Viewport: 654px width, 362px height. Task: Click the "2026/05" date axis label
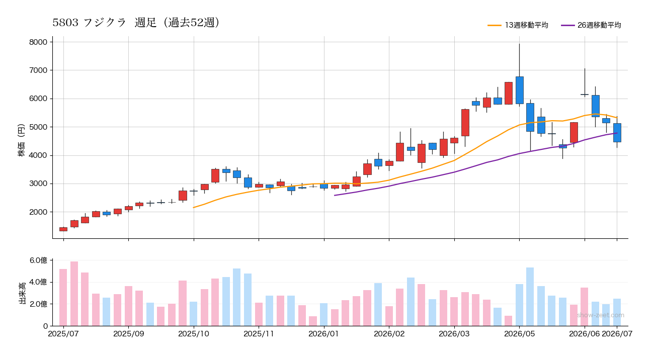click(520, 333)
